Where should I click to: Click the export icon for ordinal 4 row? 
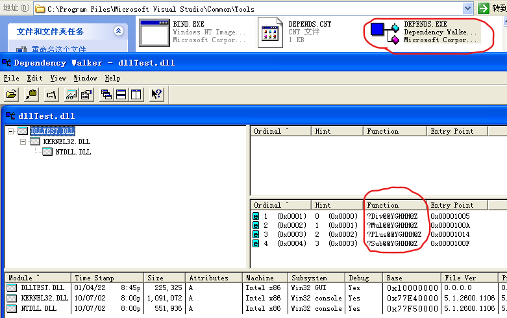click(256, 243)
